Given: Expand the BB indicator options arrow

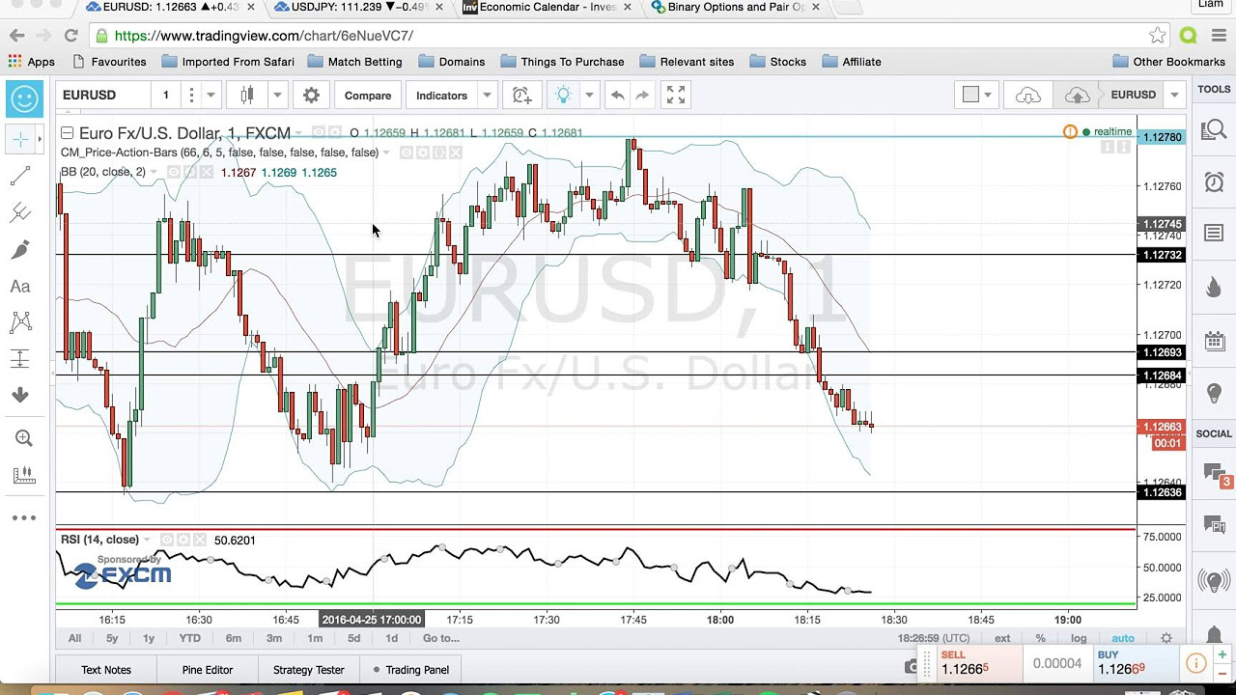Looking at the screenshot, I should click(154, 172).
